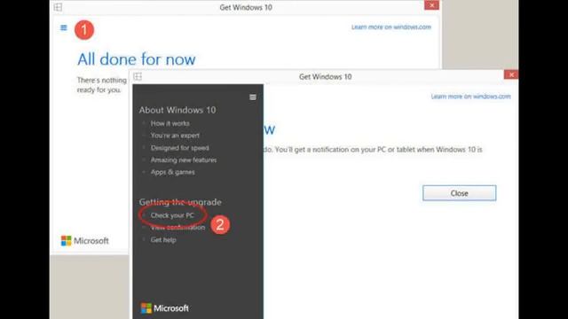The width and height of the screenshot is (568, 319).
Task: Open 'Learn more on windows.com' in front window
Action: click(470, 97)
